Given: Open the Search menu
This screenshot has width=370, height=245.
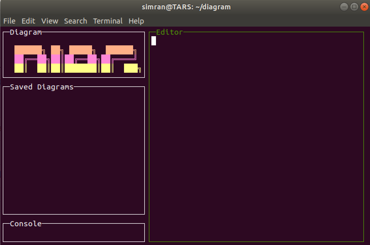Looking at the screenshot, I should [76, 21].
